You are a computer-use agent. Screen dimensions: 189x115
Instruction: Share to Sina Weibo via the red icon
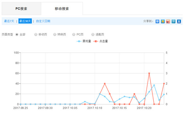tap(168, 21)
